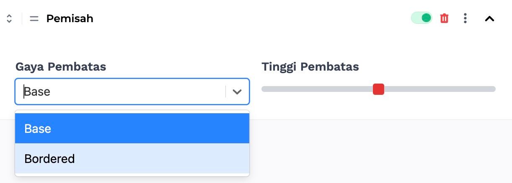This screenshot has height=183, width=512.
Task: Delete the Pemisah section with the red trash icon
Action: coord(444,18)
